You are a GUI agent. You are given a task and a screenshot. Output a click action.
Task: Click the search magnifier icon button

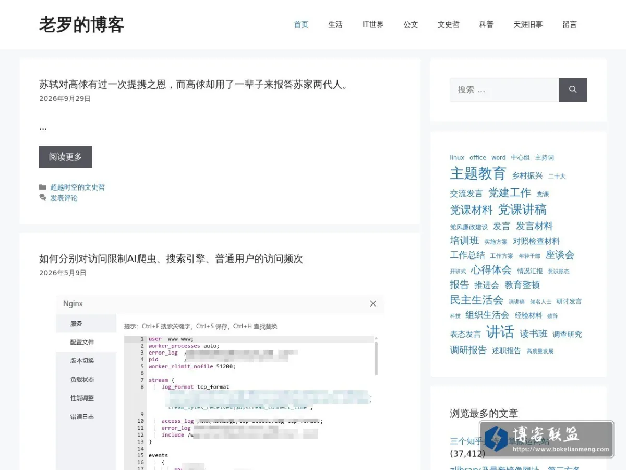[x=573, y=90]
